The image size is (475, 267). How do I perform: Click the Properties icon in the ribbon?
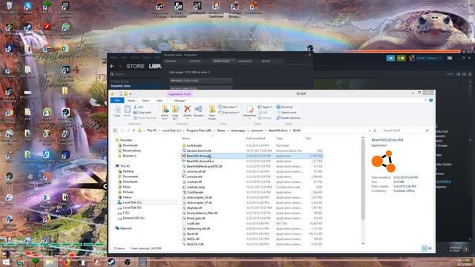pyautogui.click(x=250, y=109)
